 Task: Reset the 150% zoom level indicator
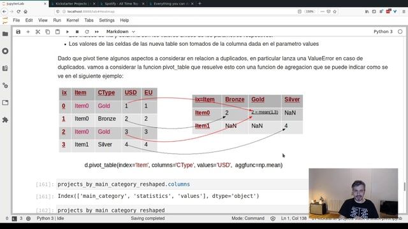tap(310, 11)
